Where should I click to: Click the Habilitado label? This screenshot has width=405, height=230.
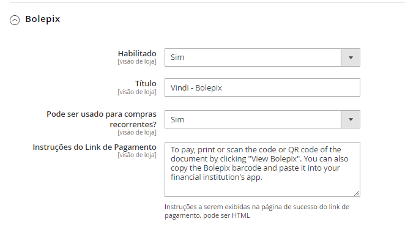pos(137,53)
